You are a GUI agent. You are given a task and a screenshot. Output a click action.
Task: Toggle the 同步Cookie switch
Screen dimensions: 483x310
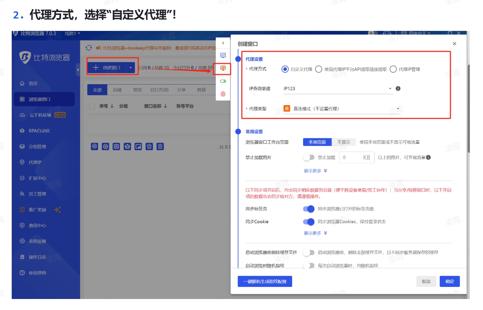click(309, 222)
